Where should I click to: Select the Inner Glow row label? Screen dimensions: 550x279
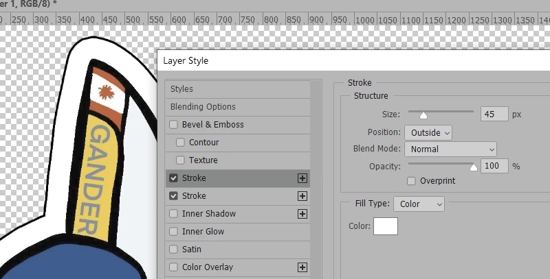pyautogui.click(x=203, y=232)
